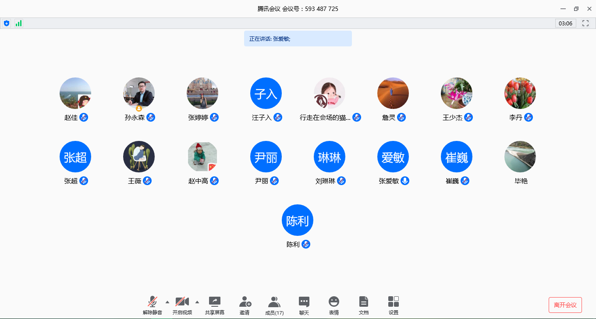Click the green network signal icon

coord(18,23)
